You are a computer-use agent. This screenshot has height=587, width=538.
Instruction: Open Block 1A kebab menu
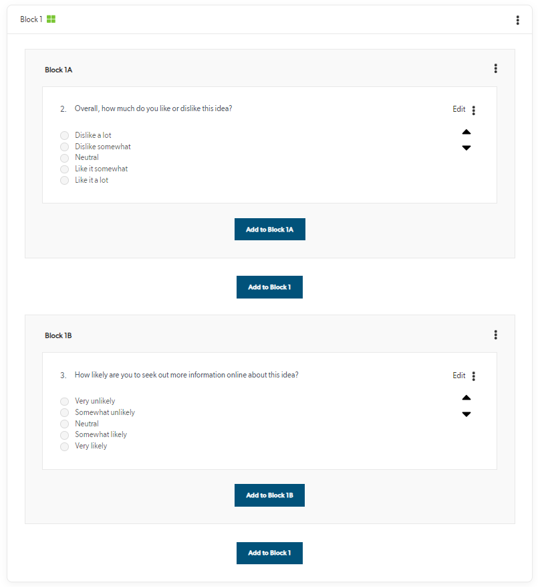495,68
